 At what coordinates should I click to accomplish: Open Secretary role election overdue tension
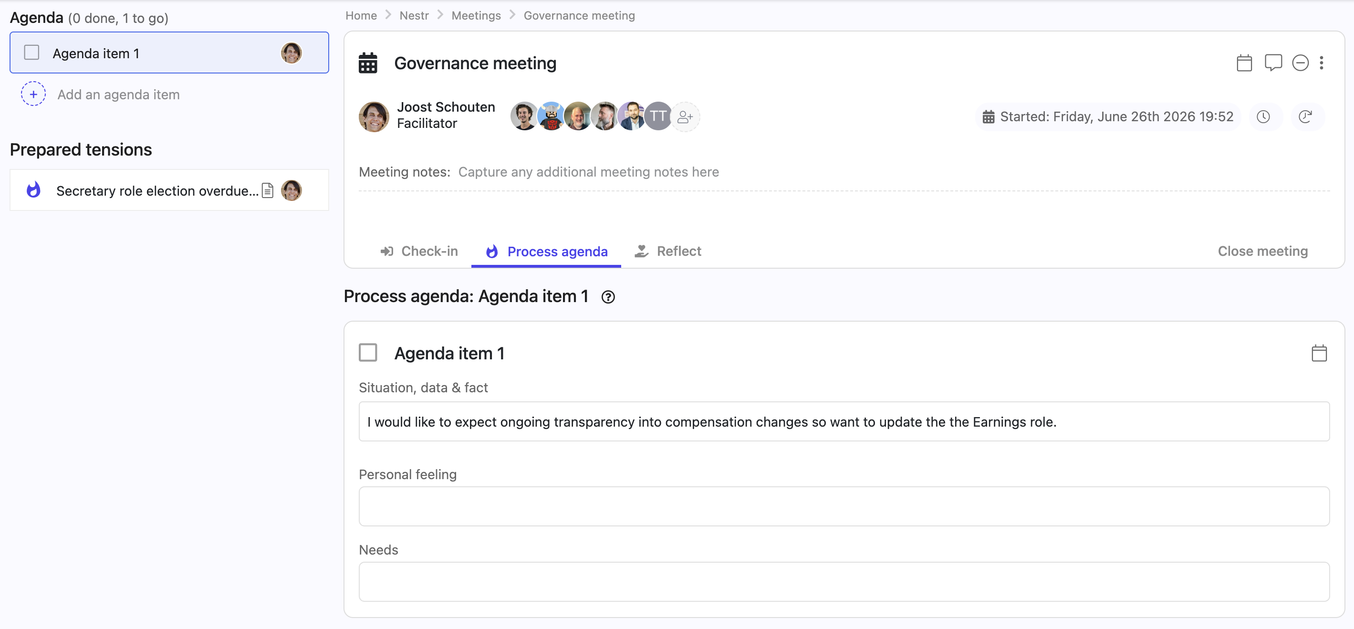(x=157, y=190)
